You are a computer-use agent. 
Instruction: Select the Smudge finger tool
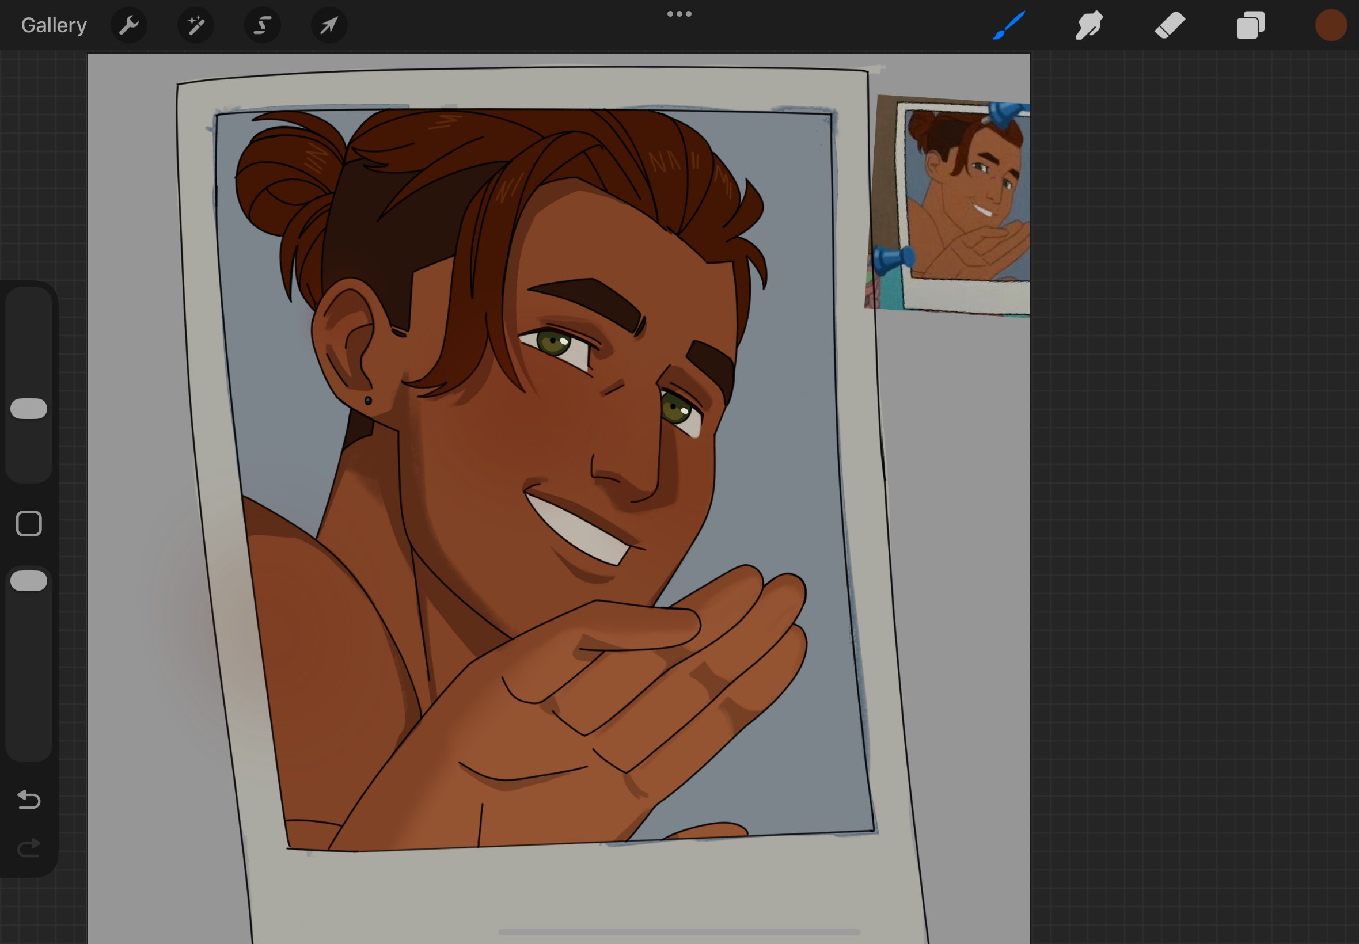[1089, 25]
